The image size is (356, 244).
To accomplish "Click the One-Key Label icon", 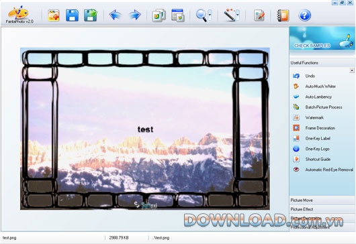I will (296, 138).
